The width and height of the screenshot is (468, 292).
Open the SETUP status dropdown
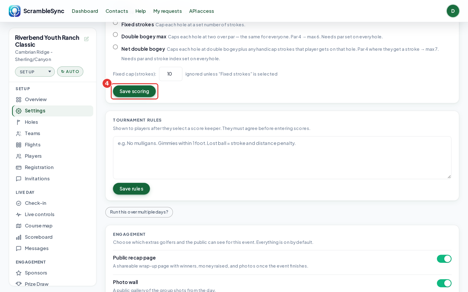[35, 72]
